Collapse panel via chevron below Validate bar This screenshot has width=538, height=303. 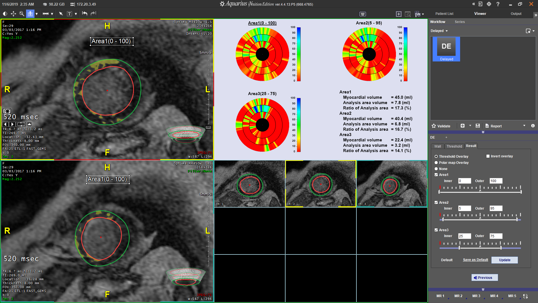[x=483, y=132]
